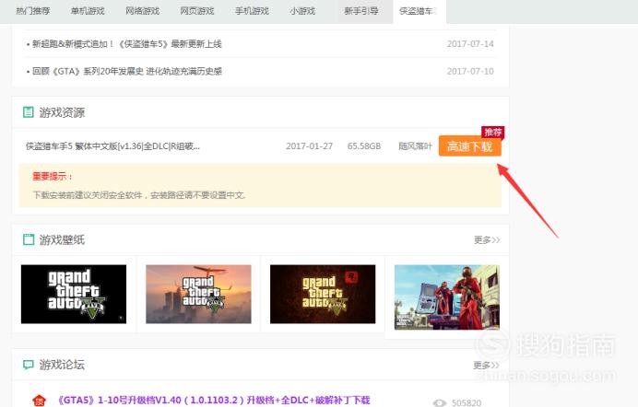Switch to the 单机游戏 tab

(88, 11)
